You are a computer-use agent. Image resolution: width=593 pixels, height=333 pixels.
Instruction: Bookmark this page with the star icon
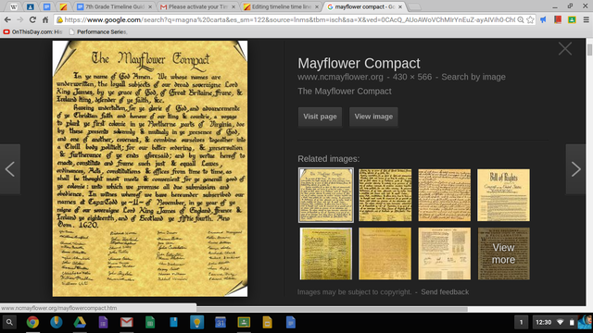pyautogui.click(x=530, y=19)
